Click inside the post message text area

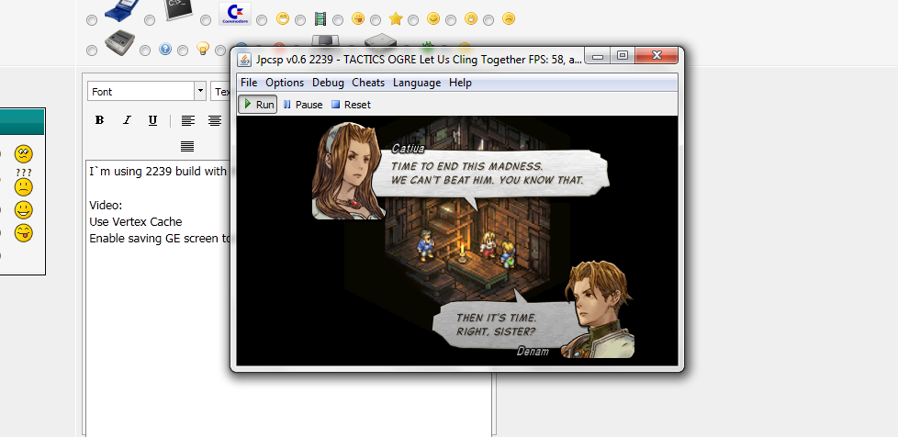pyautogui.click(x=156, y=321)
